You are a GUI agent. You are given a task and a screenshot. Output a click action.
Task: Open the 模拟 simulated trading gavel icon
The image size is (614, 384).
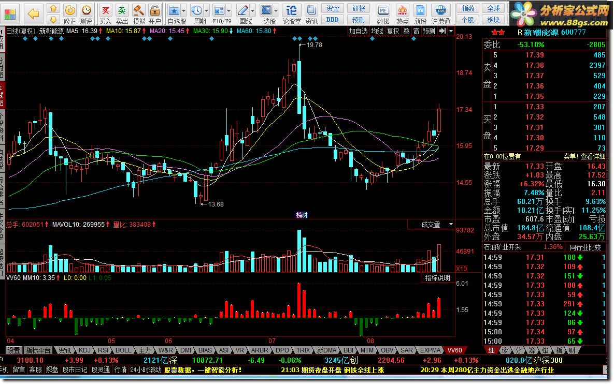coord(138,14)
